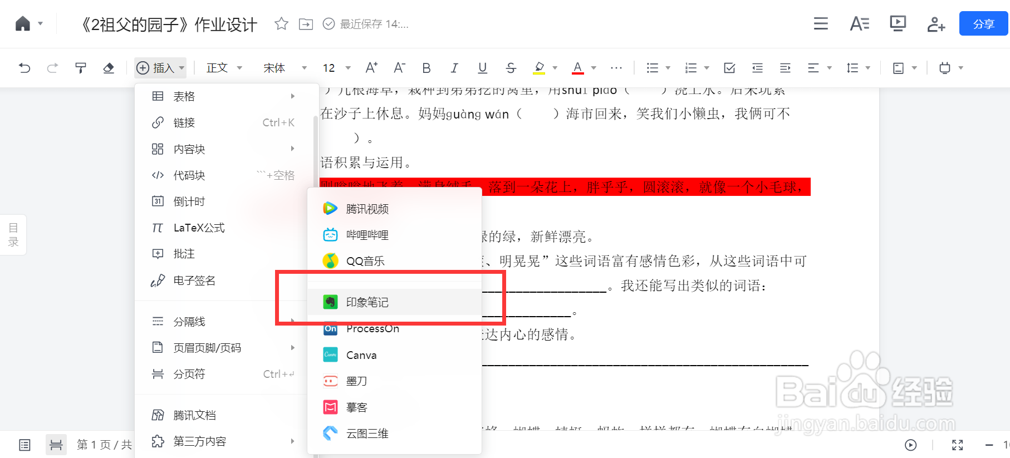The height and width of the screenshot is (458, 1010).
Task: Choose ProcessOn from the submenu
Action: [395, 329]
